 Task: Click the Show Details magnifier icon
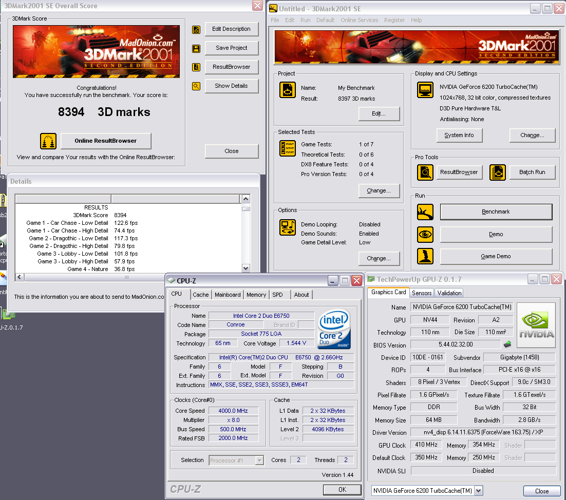click(196, 86)
